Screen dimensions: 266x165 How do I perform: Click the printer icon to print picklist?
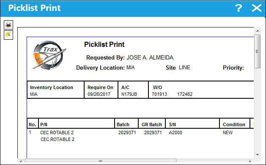pyautogui.click(x=8, y=25)
